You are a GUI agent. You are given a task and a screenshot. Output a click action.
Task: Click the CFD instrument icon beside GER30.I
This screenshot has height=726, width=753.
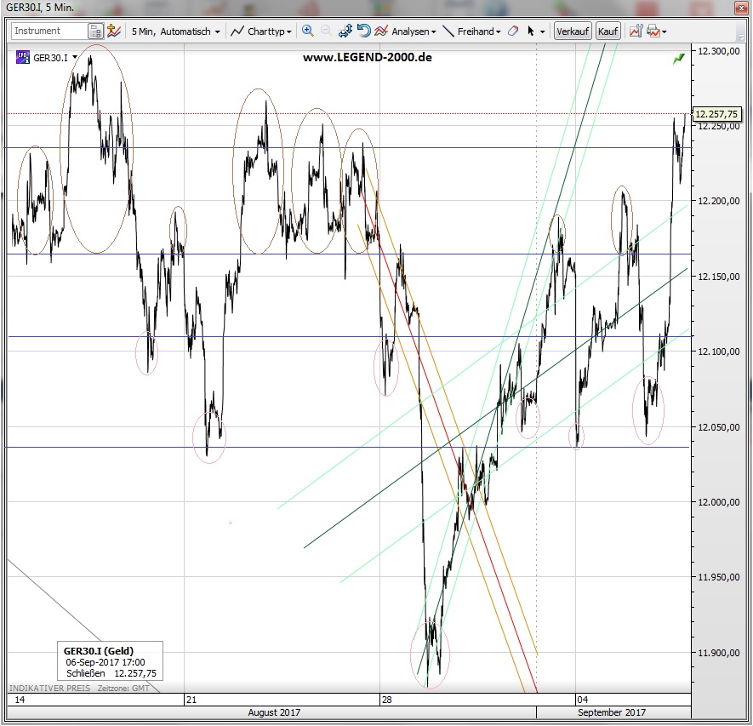(x=23, y=57)
